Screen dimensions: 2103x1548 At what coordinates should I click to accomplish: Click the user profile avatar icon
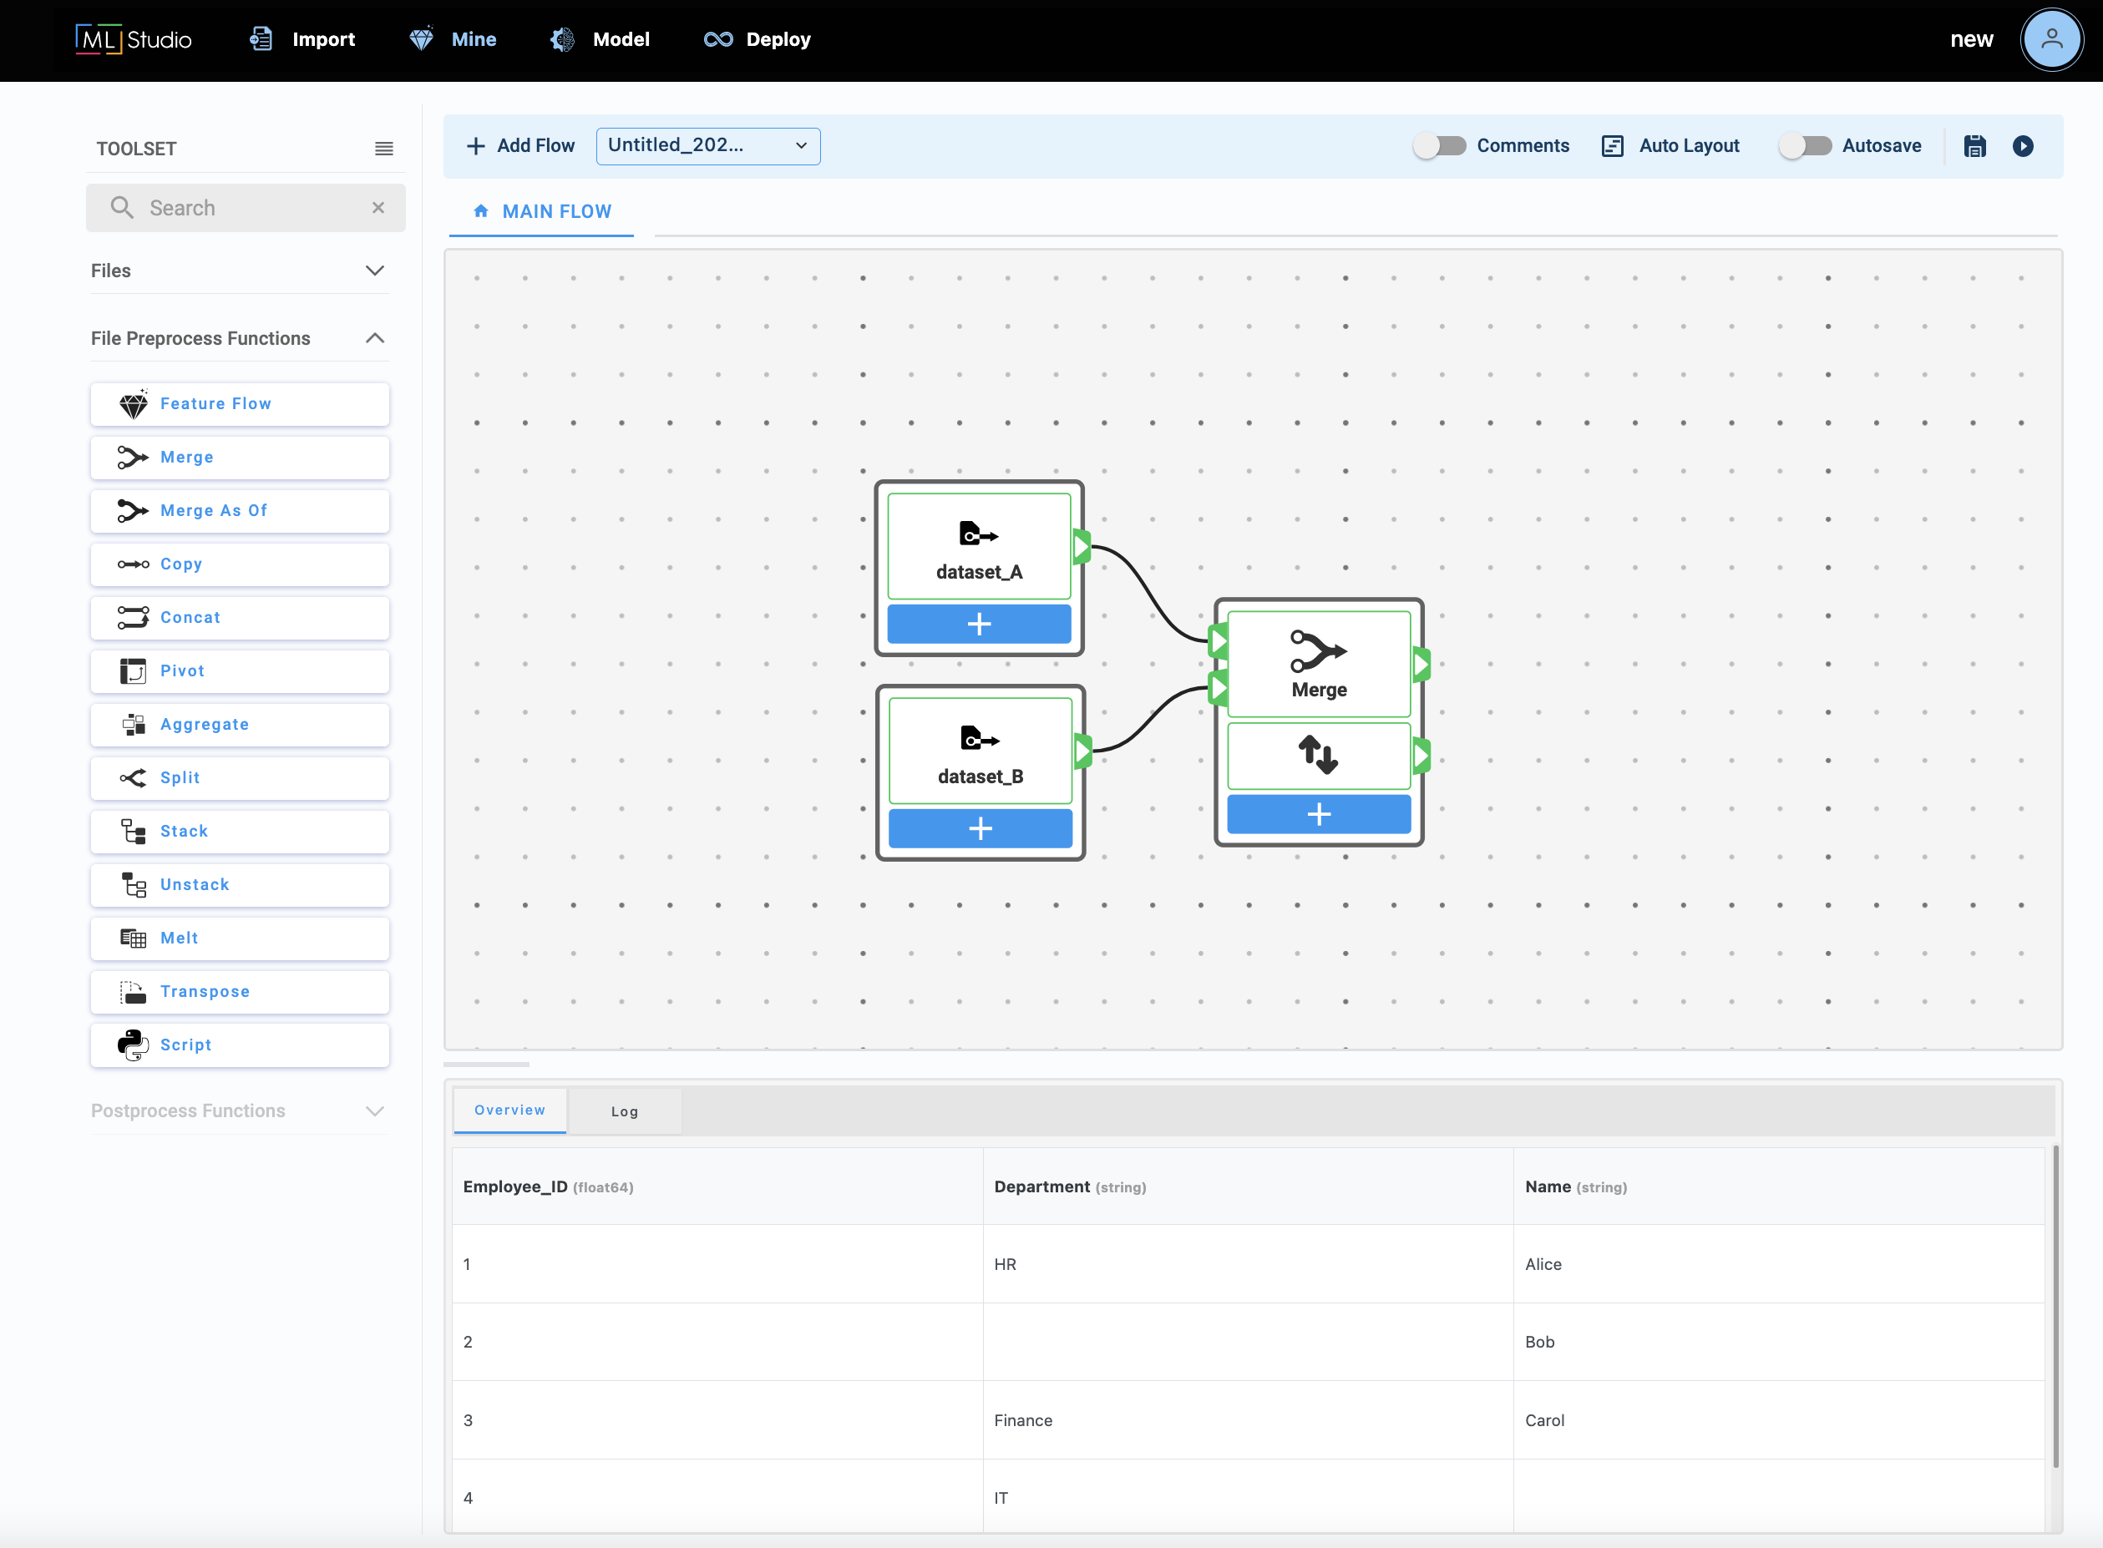tap(2051, 39)
